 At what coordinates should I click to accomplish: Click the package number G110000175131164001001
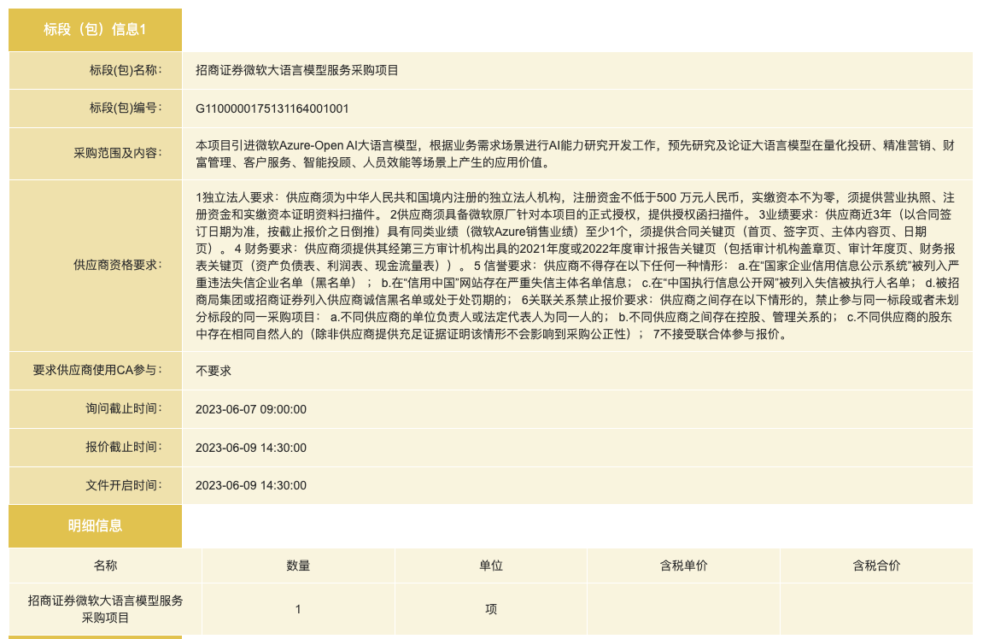tap(272, 108)
